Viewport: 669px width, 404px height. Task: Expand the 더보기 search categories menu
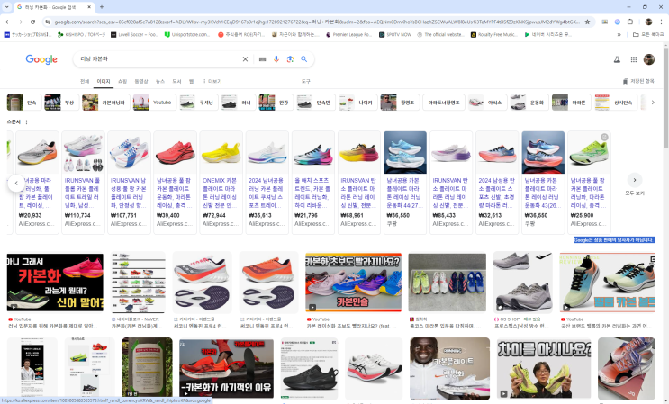coord(212,81)
